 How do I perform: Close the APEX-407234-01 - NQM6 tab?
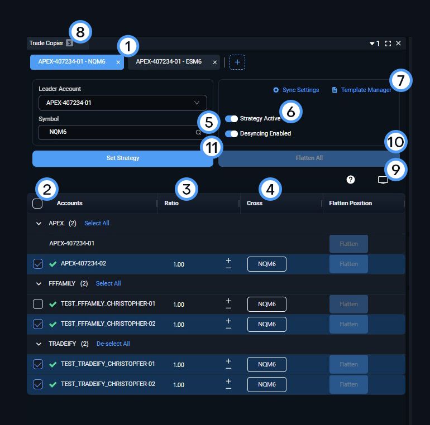pos(118,62)
